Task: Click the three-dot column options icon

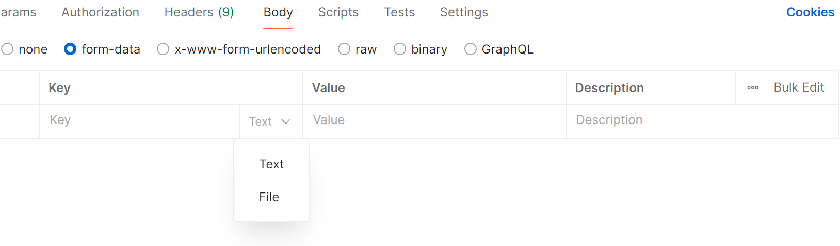Action: (x=753, y=87)
